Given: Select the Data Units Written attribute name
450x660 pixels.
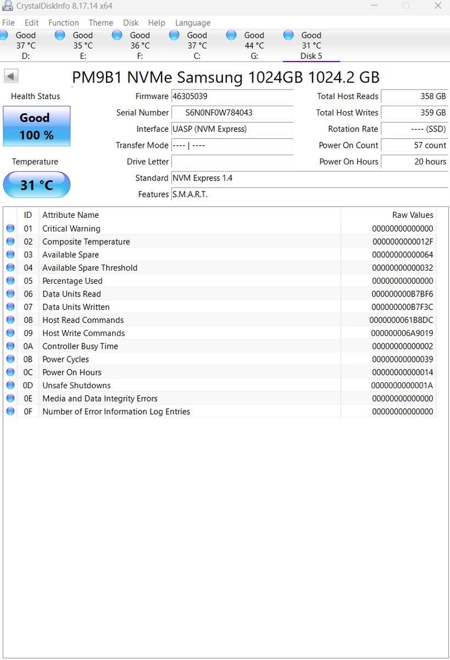Looking at the screenshot, I should (76, 307).
